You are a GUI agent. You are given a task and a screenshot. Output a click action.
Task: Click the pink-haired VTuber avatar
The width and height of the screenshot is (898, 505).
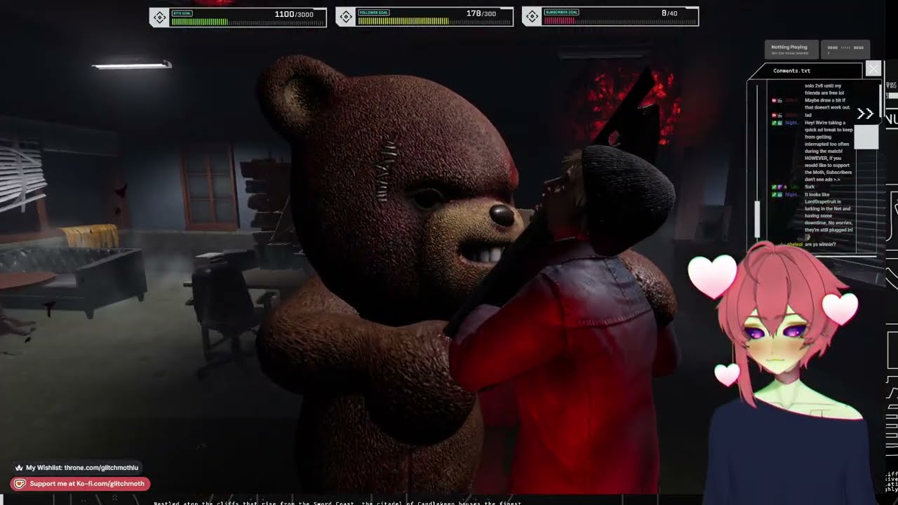(x=791, y=372)
